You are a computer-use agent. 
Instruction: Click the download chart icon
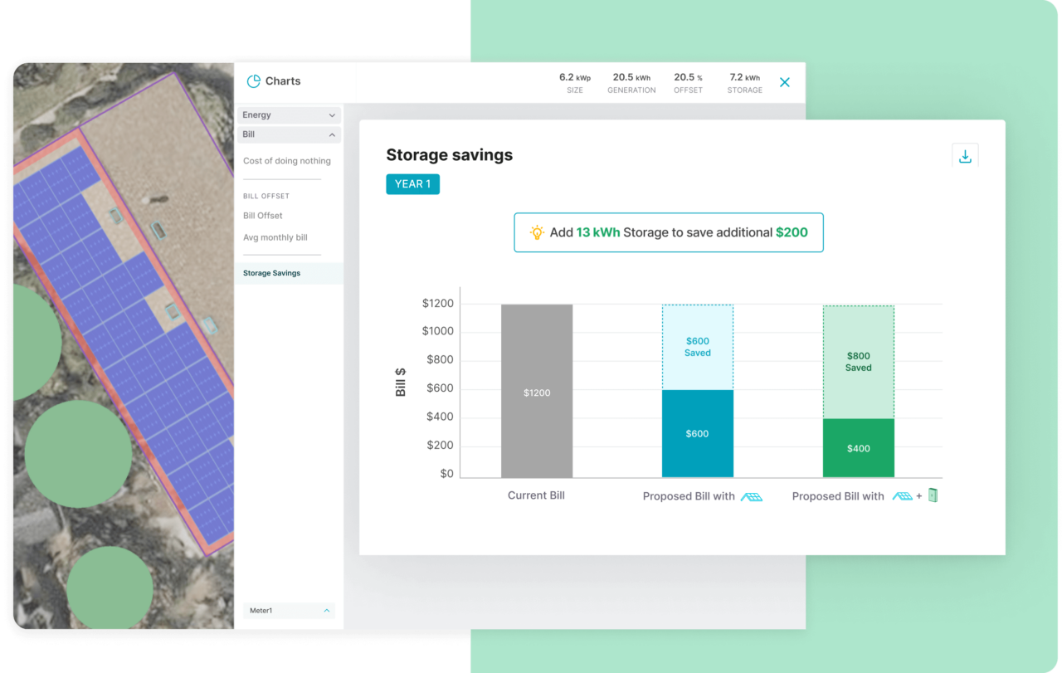point(965,156)
